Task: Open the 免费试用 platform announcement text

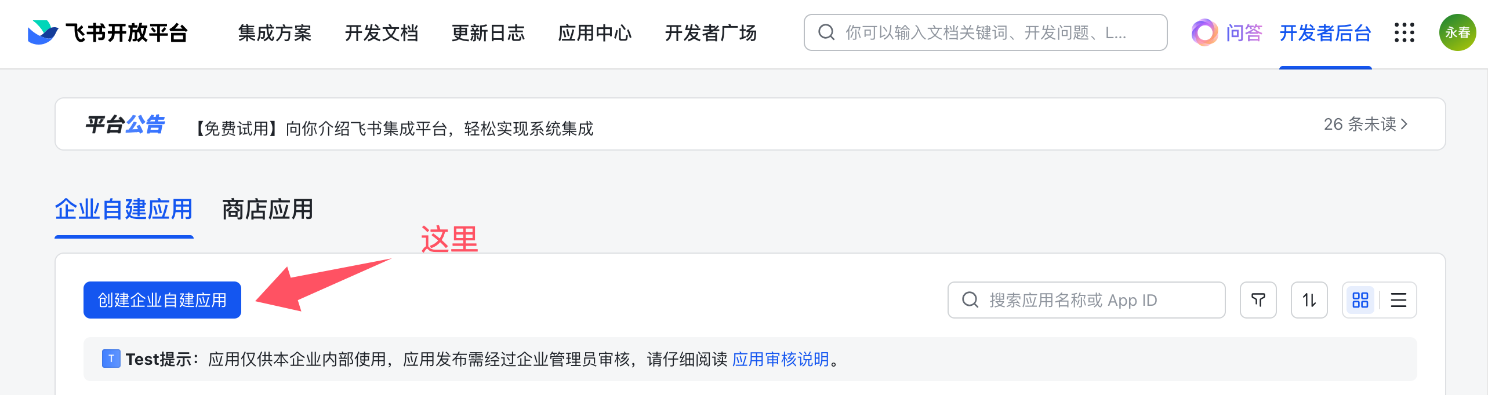Action: click(394, 129)
